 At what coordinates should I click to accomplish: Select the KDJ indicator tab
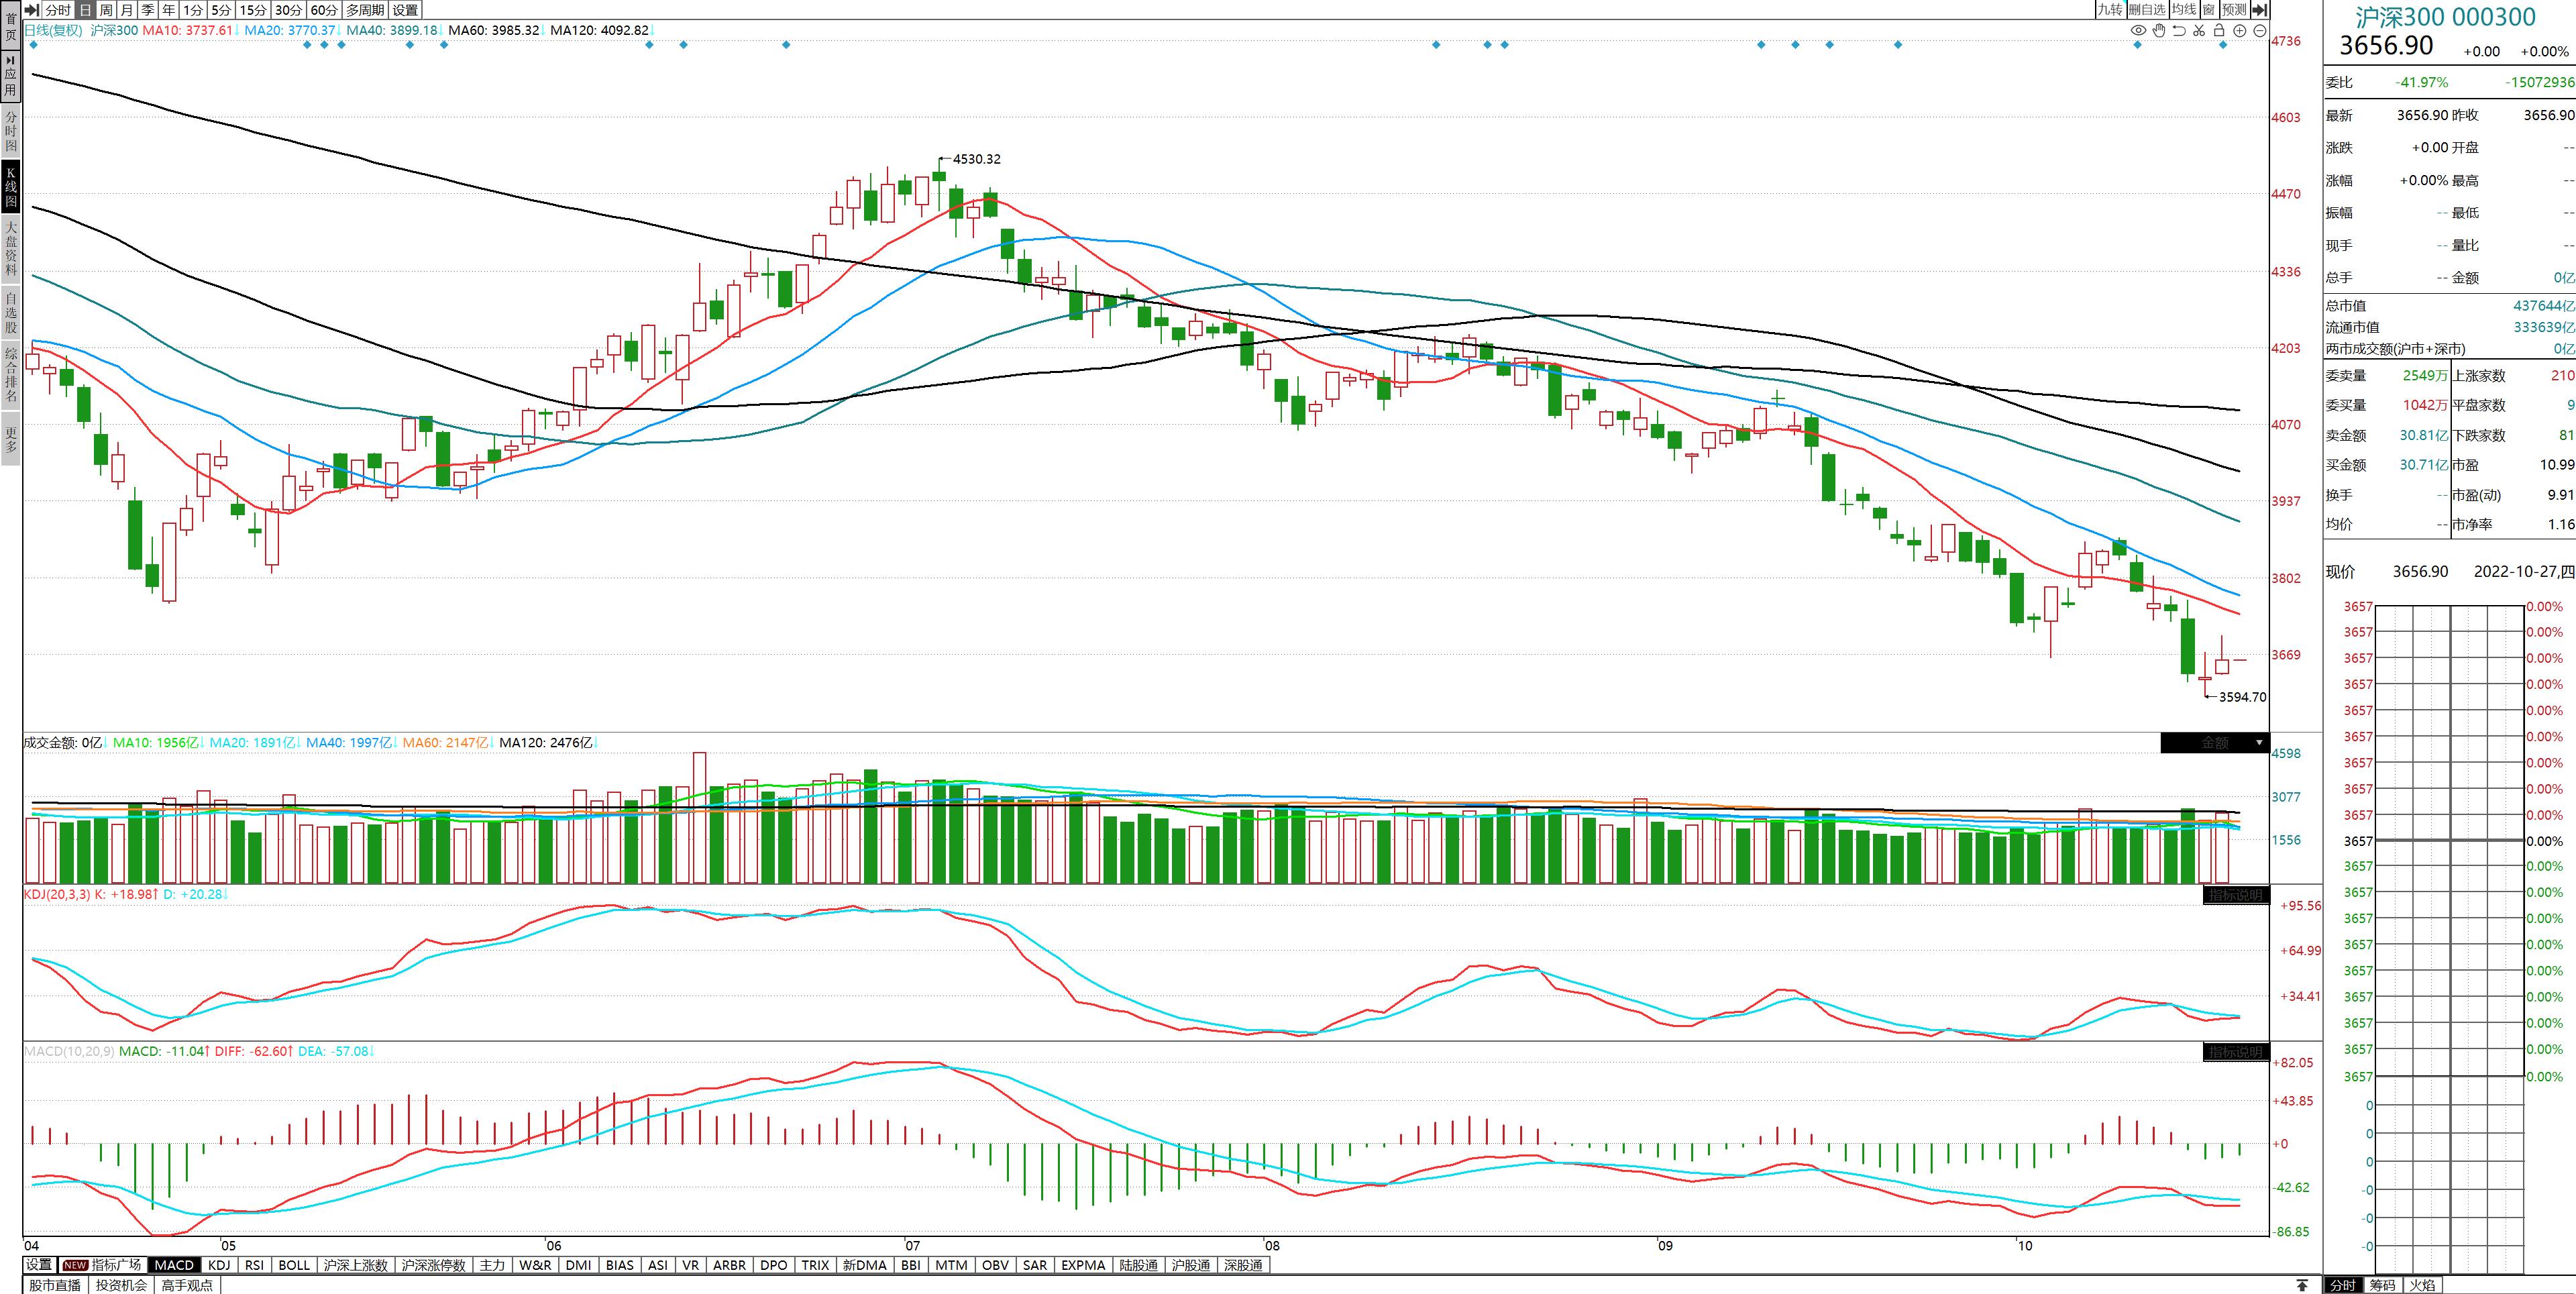pos(219,1265)
